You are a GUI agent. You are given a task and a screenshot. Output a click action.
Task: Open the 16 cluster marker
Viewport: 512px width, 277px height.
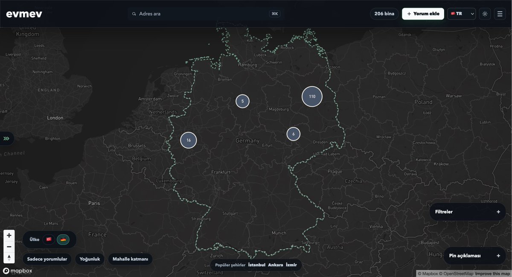point(188,140)
